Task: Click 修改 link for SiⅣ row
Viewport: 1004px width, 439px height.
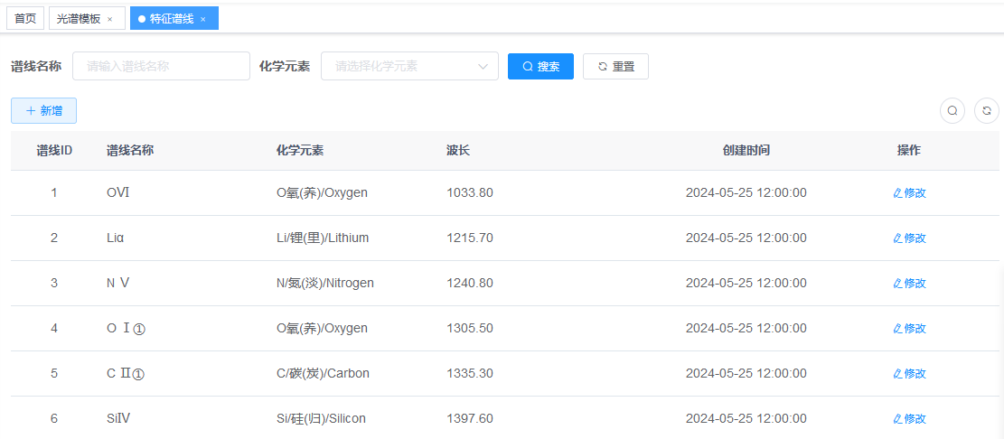Action: [909, 418]
